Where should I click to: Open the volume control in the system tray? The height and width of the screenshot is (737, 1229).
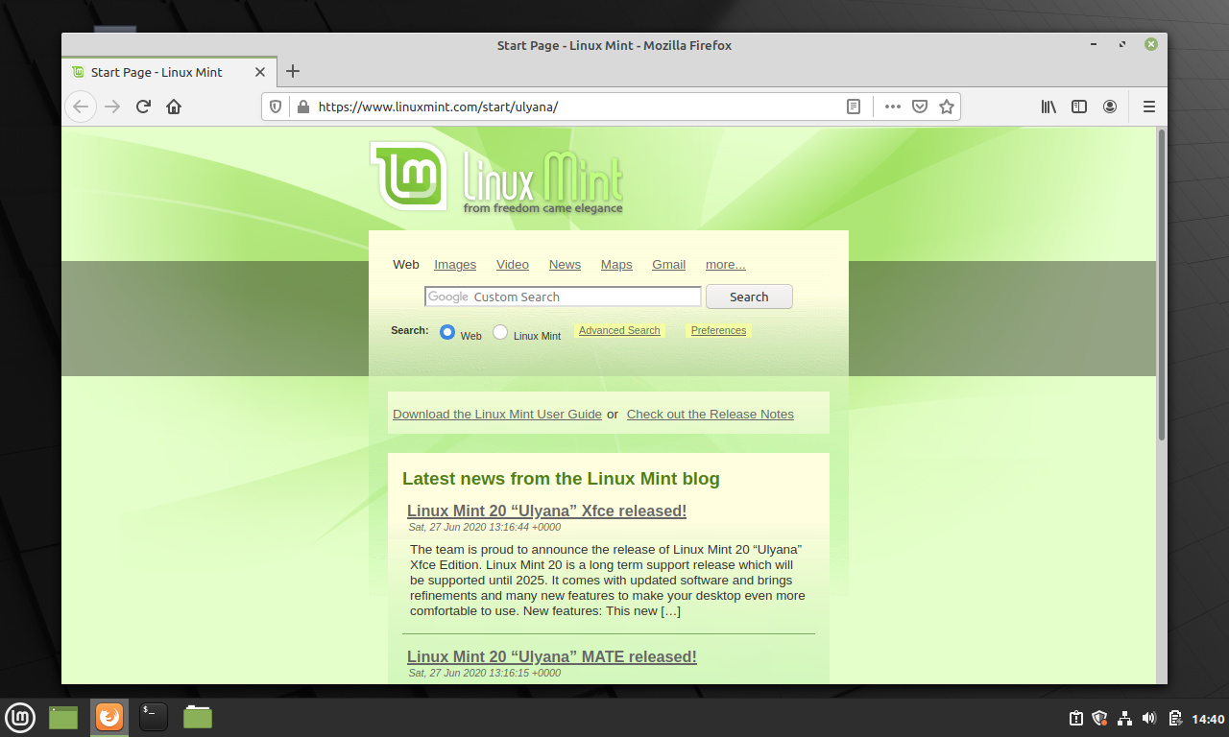(x=1148, y=717)
